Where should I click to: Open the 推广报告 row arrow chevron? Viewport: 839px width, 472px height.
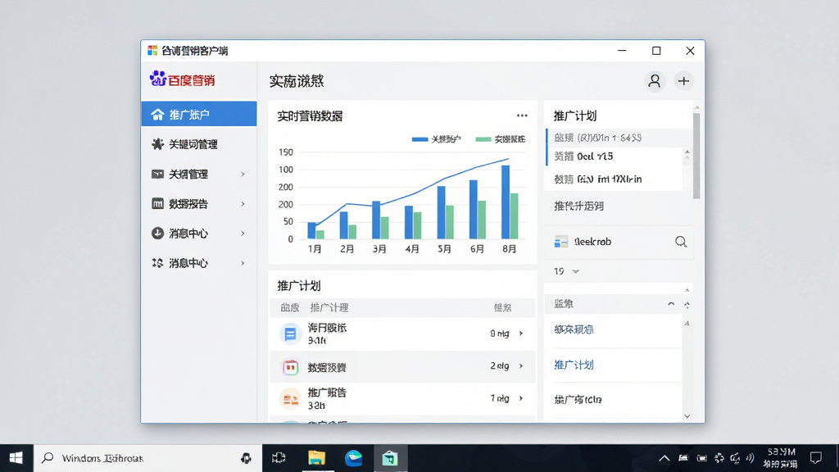point(521,399)
